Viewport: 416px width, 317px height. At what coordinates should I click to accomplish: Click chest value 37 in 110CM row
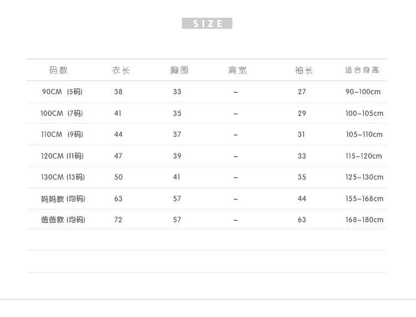(177, 134)
